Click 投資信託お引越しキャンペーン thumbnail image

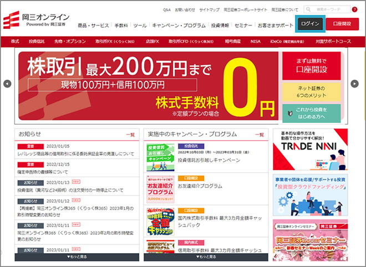[160, 157]
